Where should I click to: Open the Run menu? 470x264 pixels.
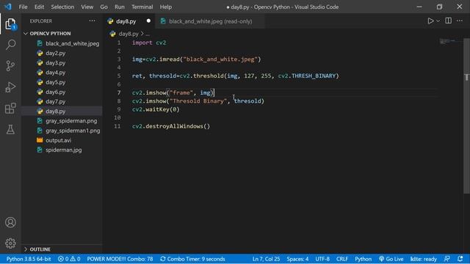coord(119,7)
